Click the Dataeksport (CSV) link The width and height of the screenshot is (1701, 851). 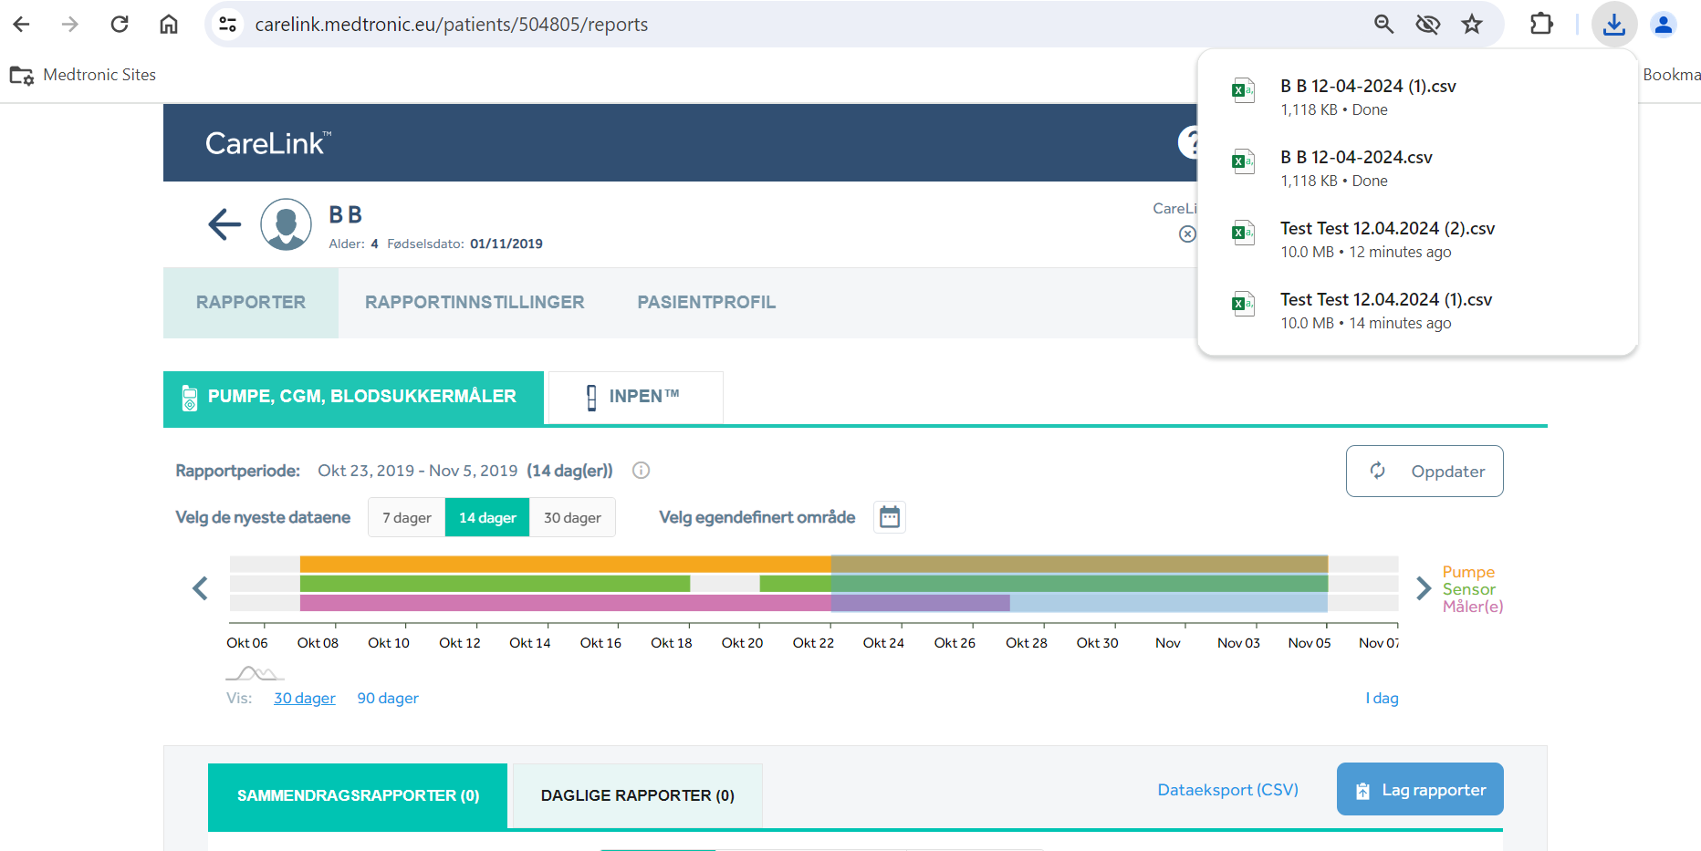pyautogui.click(x=1227, y=790)
